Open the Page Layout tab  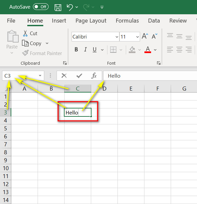coord(91,21)
